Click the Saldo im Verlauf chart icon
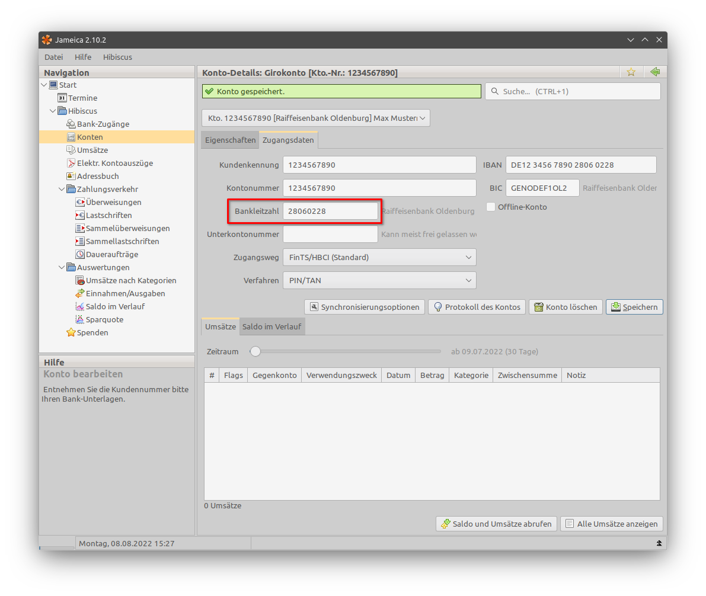Screen dimensions: 706x596 pos(79,306)
